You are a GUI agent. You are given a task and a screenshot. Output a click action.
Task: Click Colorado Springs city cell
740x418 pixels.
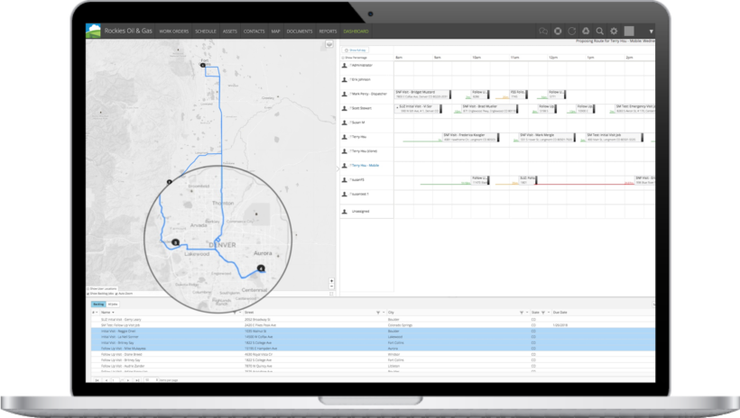tap(400, 325)
